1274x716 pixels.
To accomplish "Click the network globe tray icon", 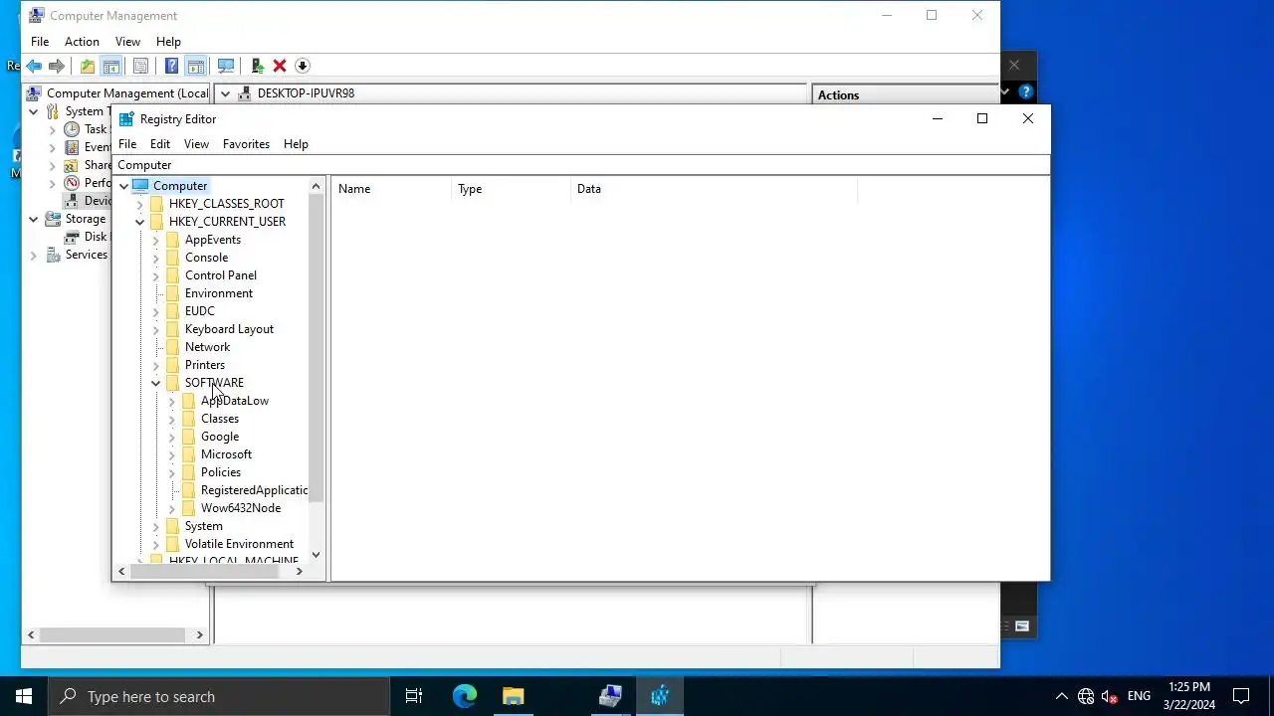I will tap(1086, 696).
